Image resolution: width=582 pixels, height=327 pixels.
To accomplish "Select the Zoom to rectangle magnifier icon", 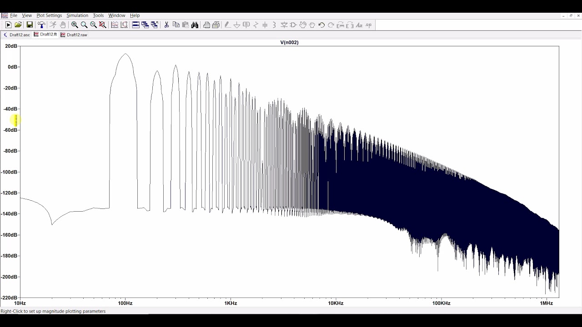I will click(84, 25).
